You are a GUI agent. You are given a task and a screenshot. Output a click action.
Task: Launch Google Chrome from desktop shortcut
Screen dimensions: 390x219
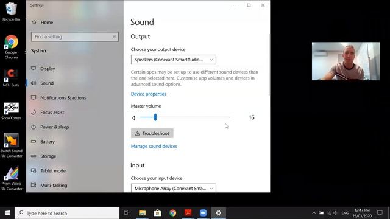11,47
